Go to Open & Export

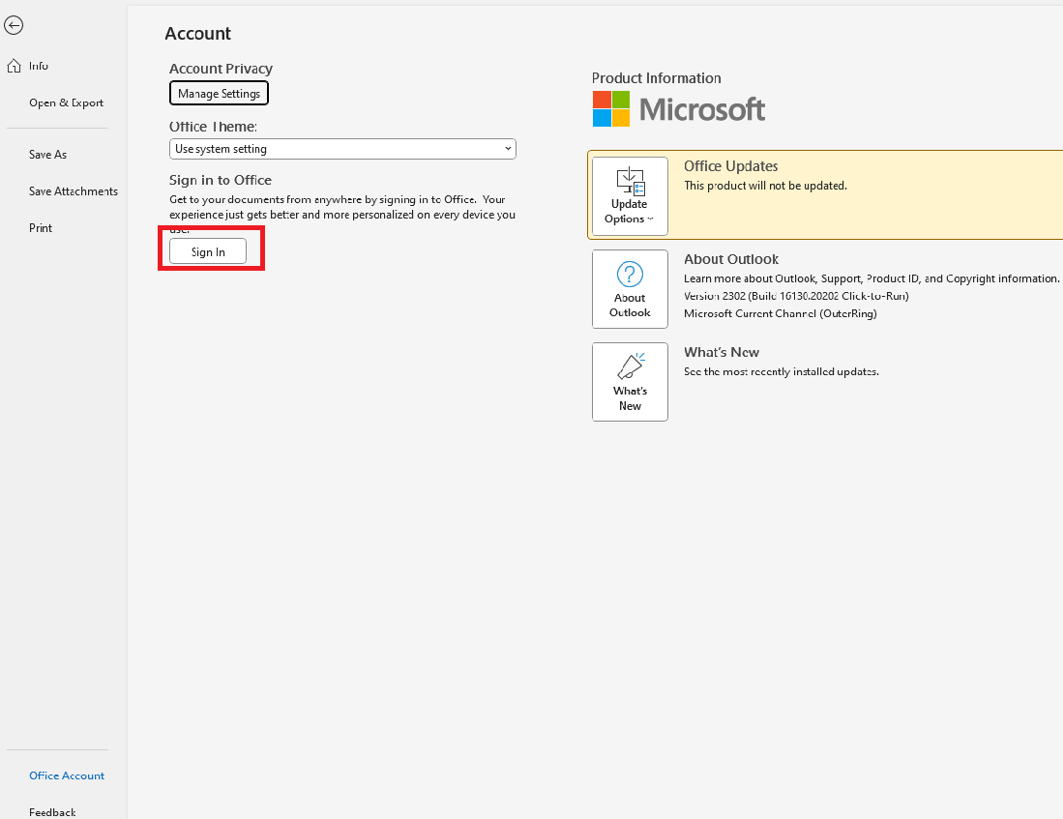(66, 102)
